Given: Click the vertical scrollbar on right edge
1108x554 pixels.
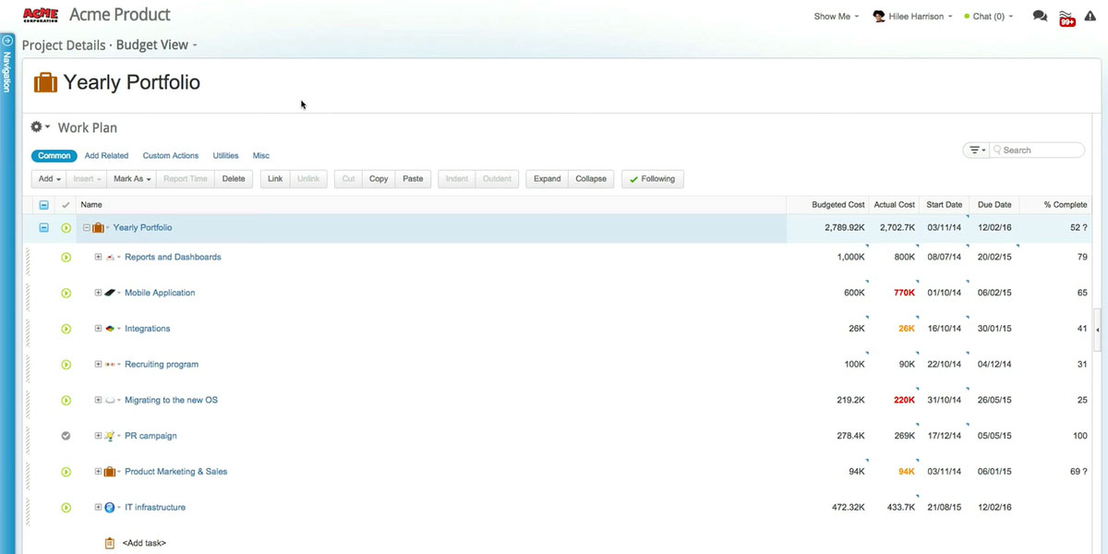Looking at the screenshot, I should [x=1098, y=330].
